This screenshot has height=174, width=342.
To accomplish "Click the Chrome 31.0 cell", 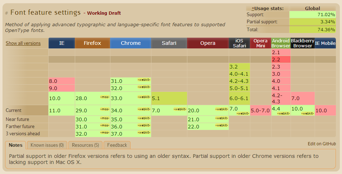I will click(131, 81).
